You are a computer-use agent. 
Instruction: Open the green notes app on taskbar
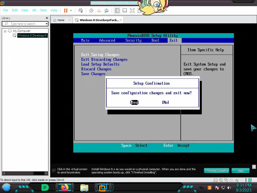45,187
